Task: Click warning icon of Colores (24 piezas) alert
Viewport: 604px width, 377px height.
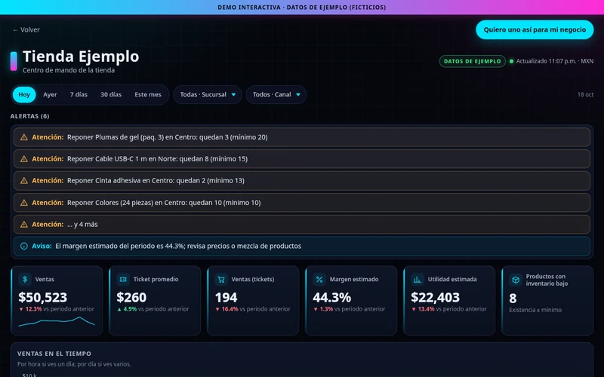Action: [x=24, y=203]
